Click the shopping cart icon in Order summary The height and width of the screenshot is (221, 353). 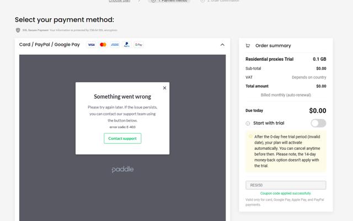click(x=248, y=46)
